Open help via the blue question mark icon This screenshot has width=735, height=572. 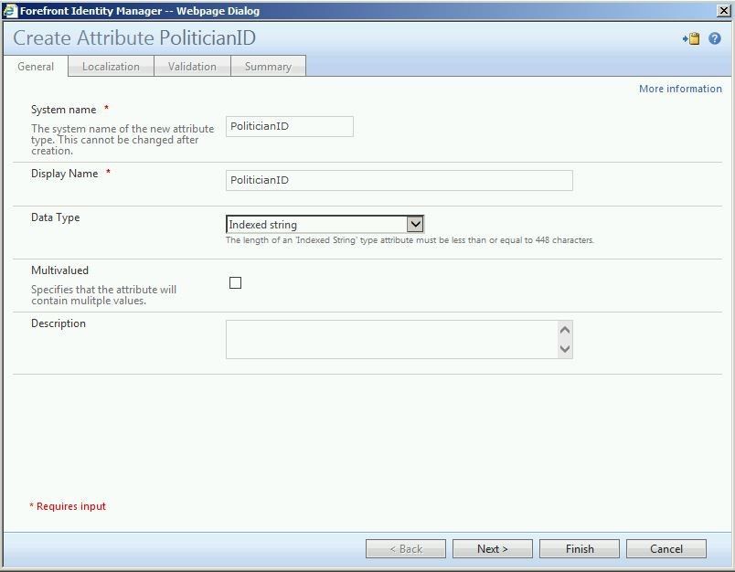(714, 38)
